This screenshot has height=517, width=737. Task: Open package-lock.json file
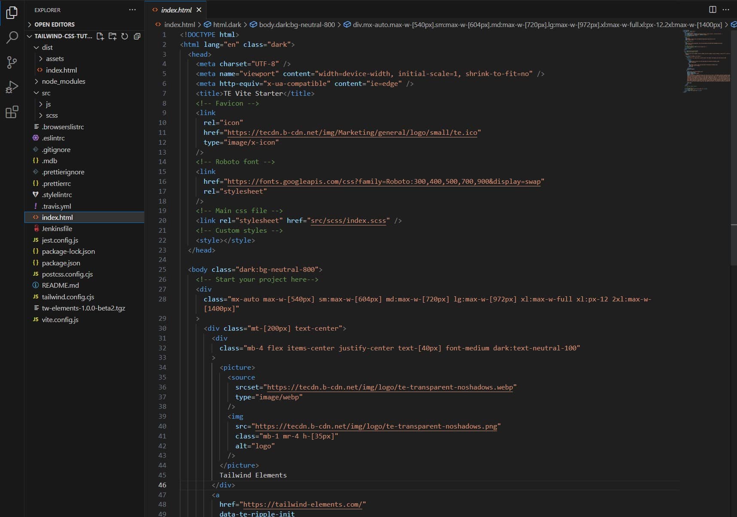pyautogui.click(x=84, y=252)
